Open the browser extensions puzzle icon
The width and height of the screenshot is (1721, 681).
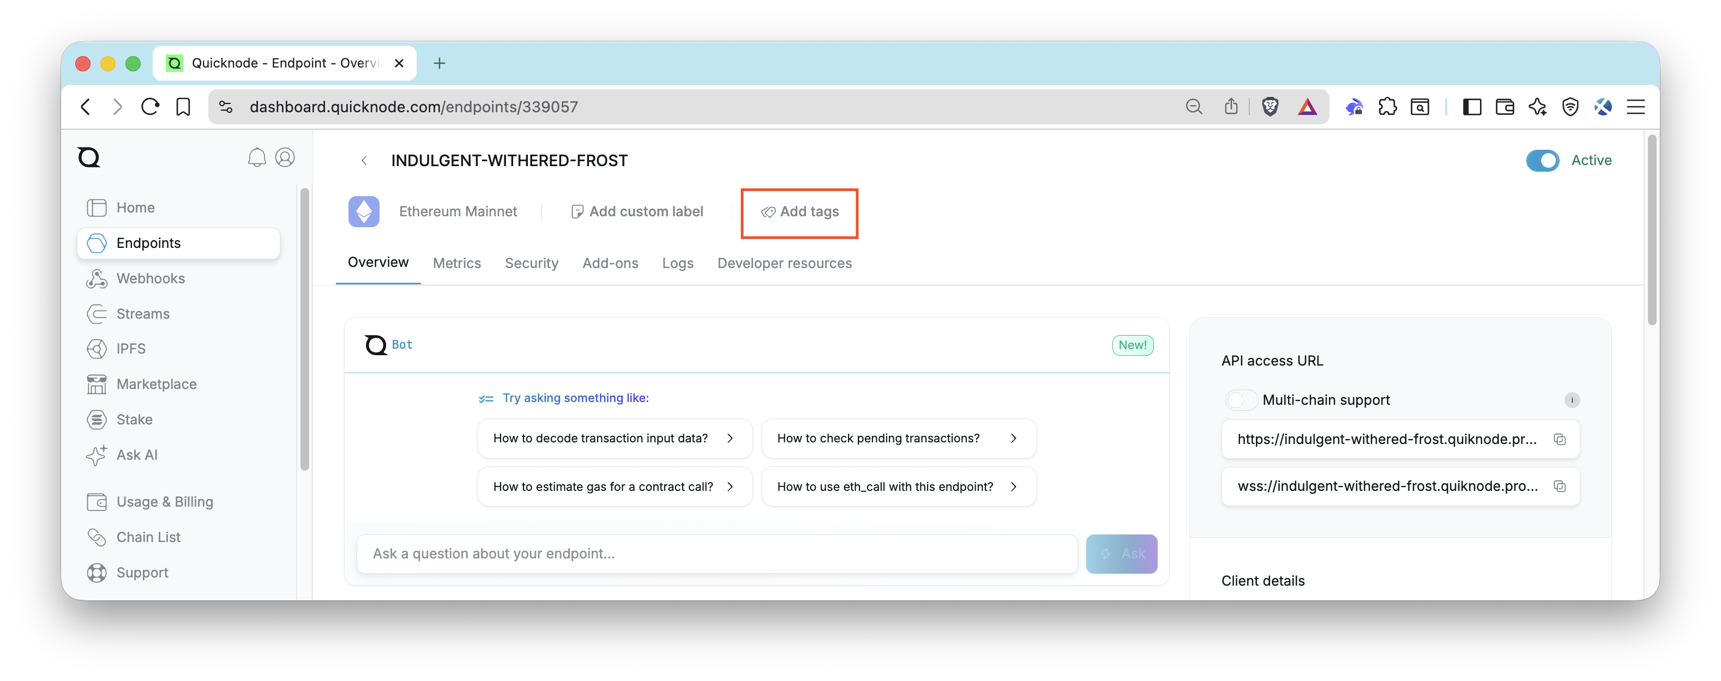pyautogui.click(x=1387, y=107)
